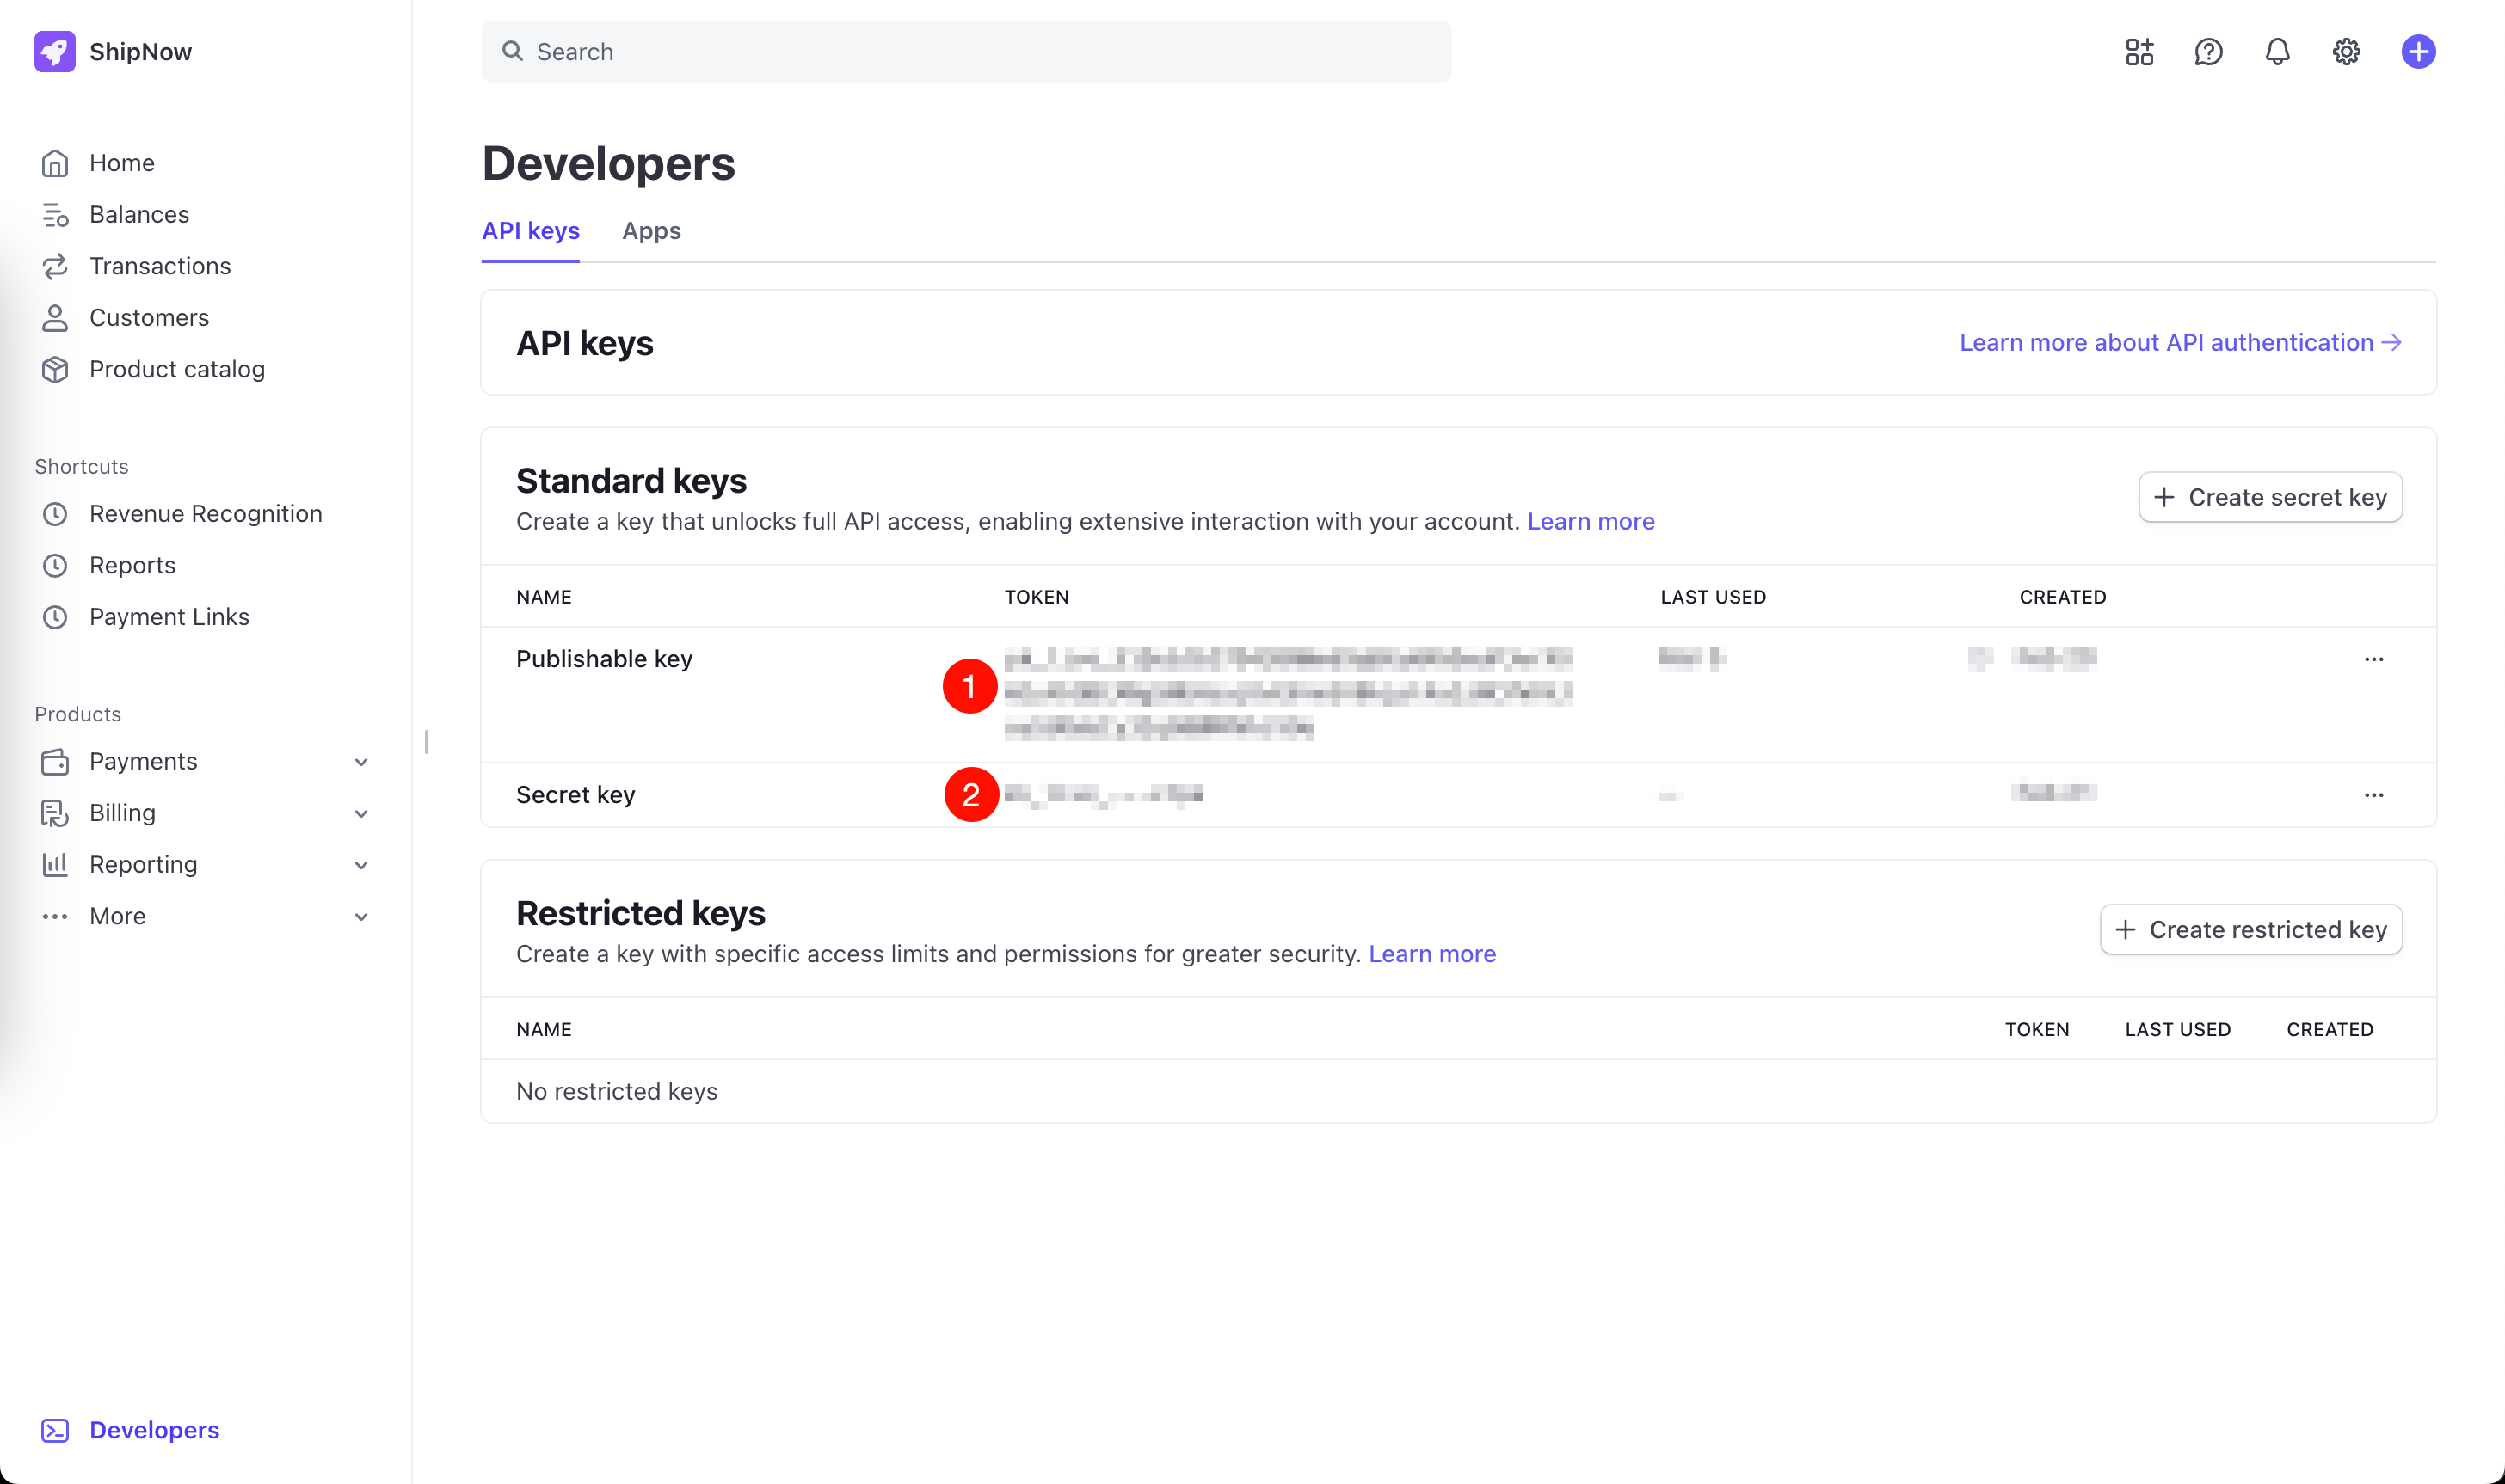
Task: Click into the Search field
Action: [x=965, y=51]
